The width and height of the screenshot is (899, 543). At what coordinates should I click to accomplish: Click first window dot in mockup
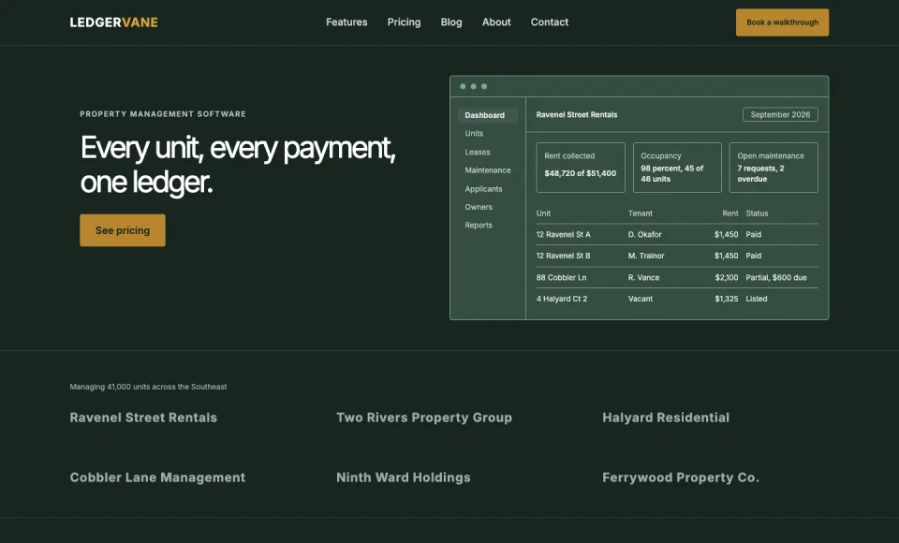click(x=463, y=86)
